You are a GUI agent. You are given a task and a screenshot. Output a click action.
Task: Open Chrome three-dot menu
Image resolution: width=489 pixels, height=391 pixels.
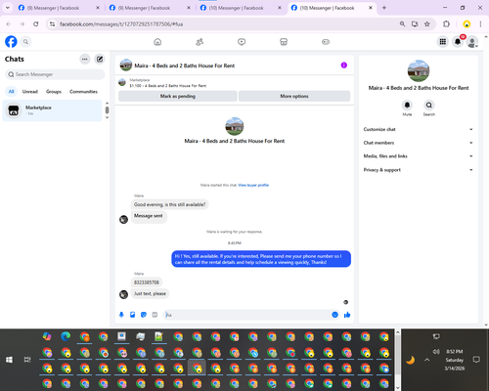(x=480, y=23)
